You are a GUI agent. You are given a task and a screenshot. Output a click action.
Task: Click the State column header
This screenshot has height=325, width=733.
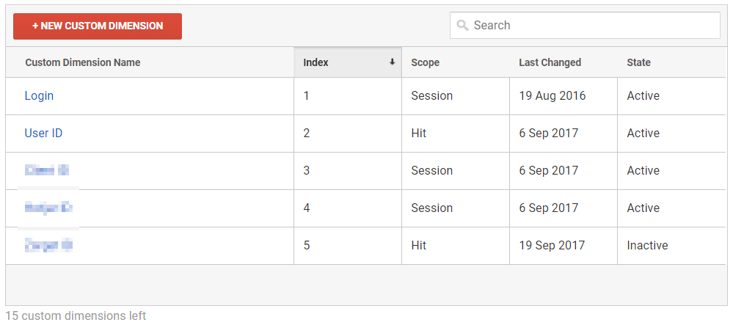click(x=638, y=62)
